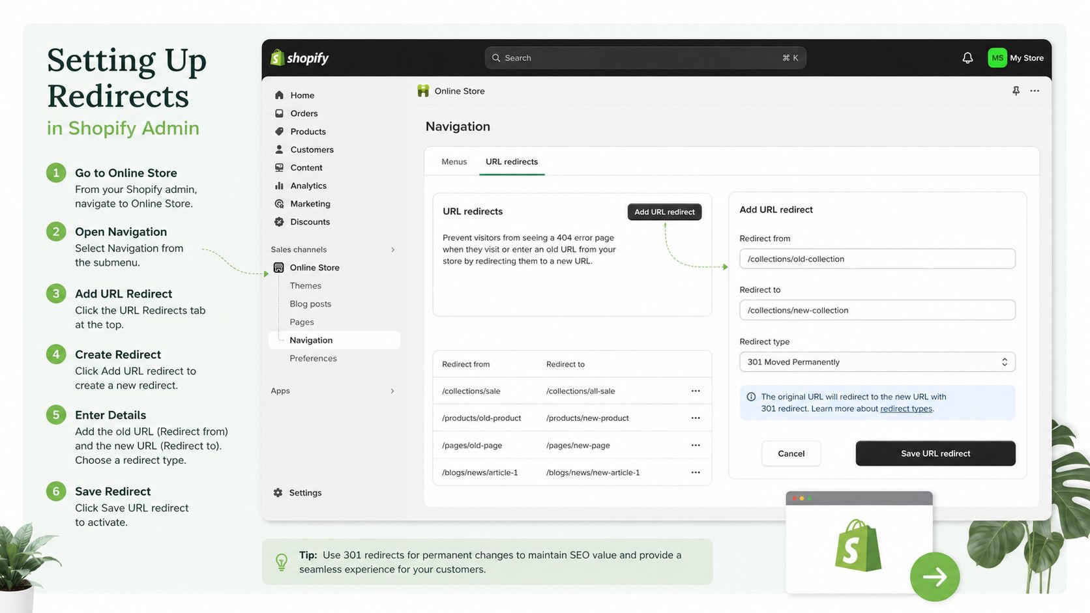Open the Redirect type dropdown

coord(877,362)
